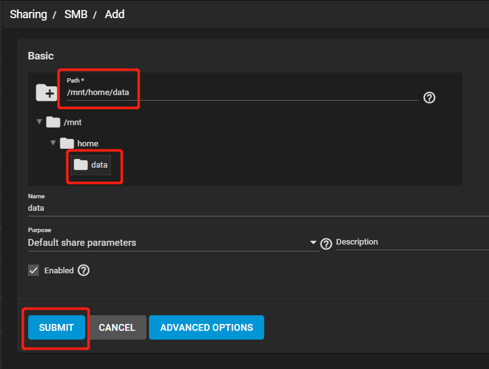Viewport: 489px width, 369px height.
Task: Go to the SMB breadcrumb
Action: [76, 14]
